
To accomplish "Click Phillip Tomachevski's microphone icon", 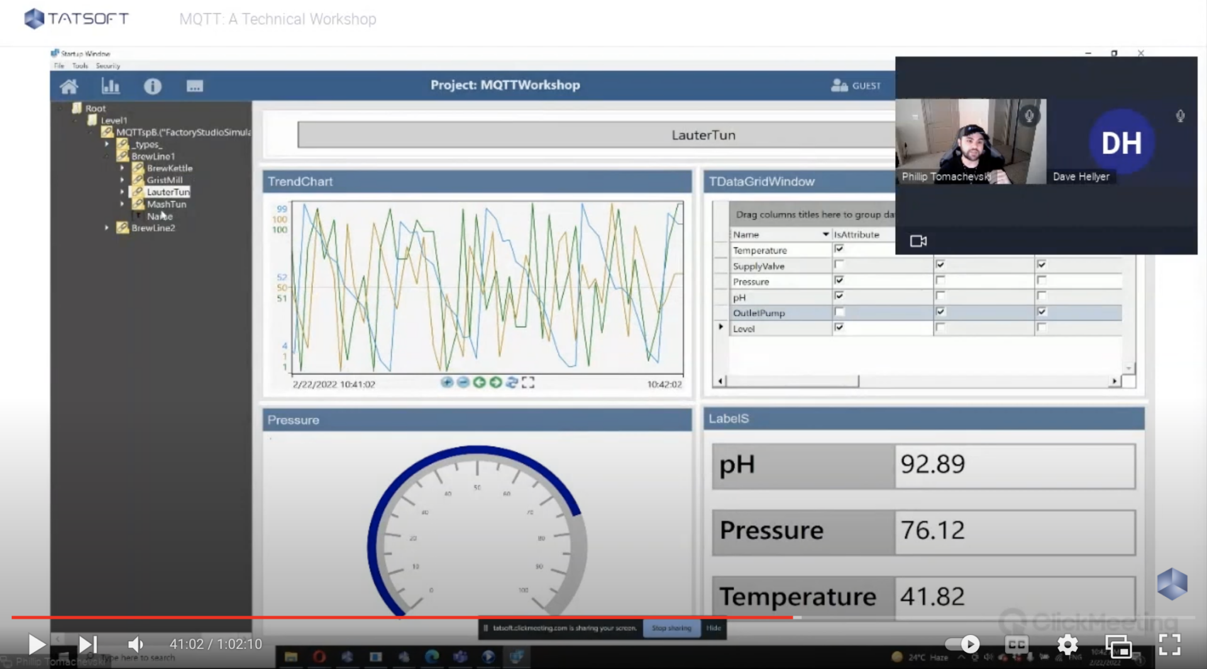I will pyautogui.click(x=1029, y=116).
